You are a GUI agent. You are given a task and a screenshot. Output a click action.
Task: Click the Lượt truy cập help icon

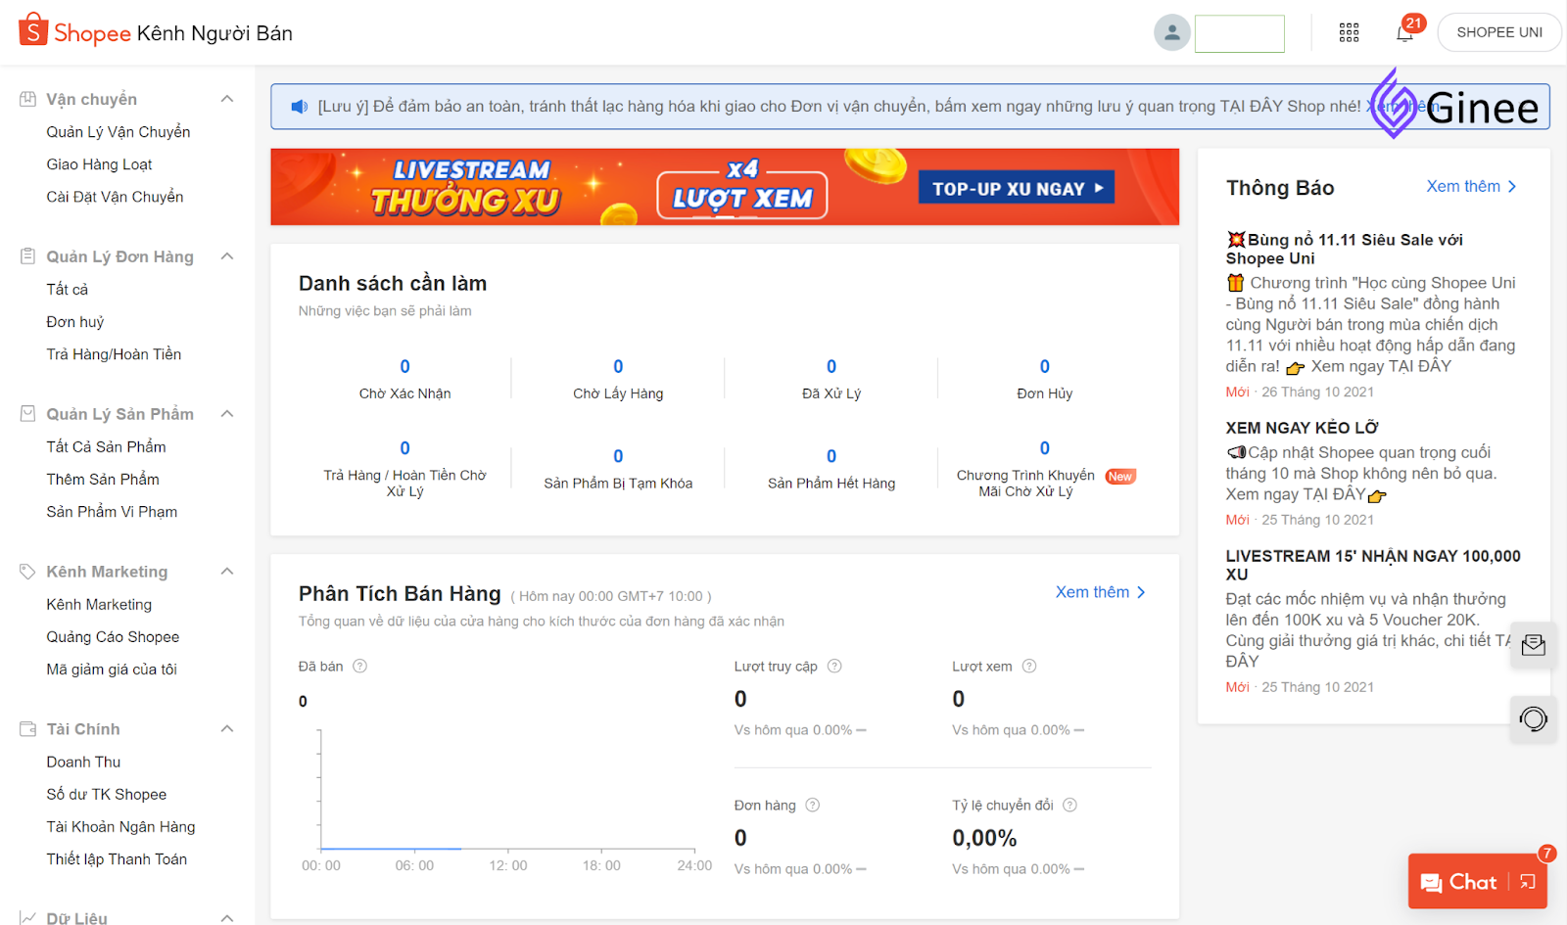[x=834, y=667]
